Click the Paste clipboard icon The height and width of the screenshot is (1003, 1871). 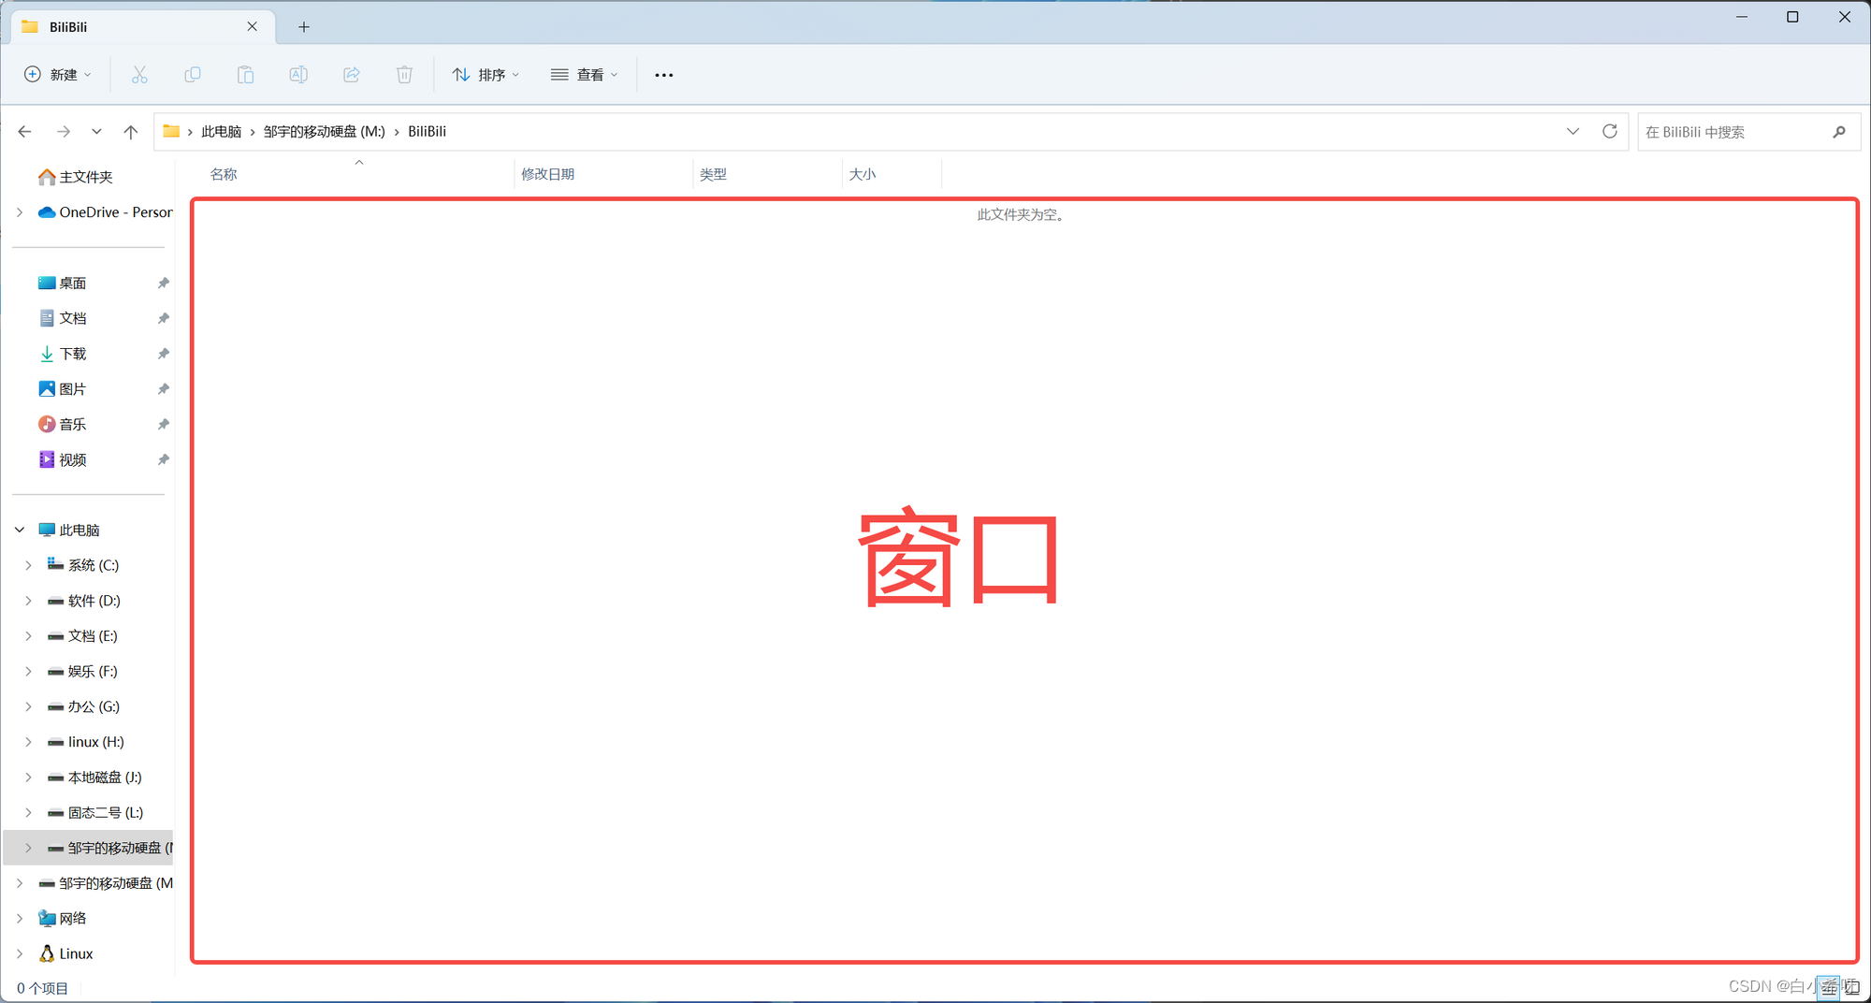point(245,75)
